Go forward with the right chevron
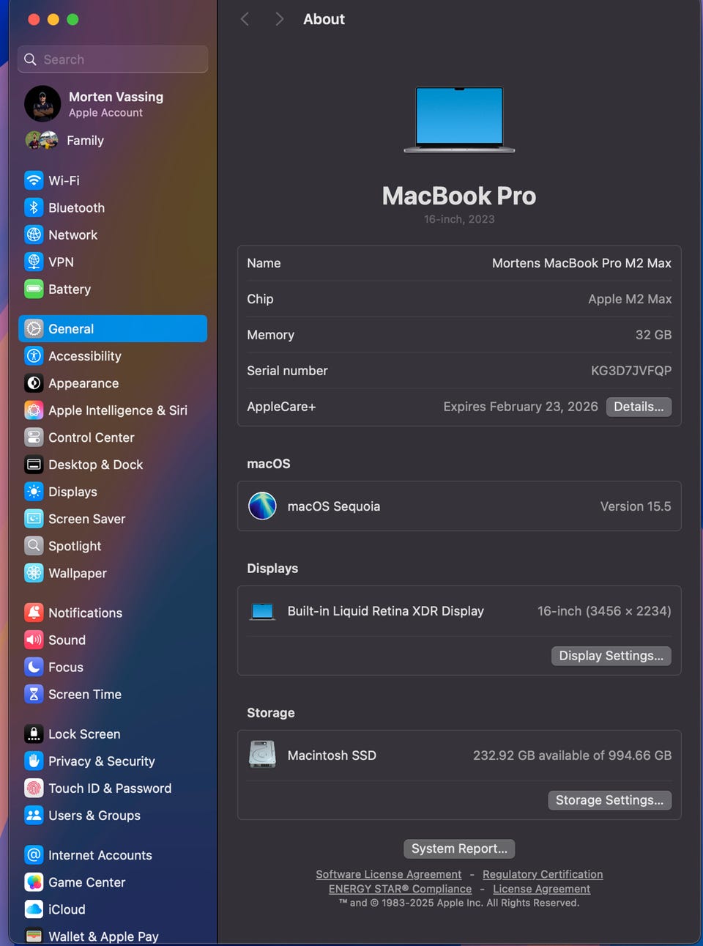 pos(279,19)
